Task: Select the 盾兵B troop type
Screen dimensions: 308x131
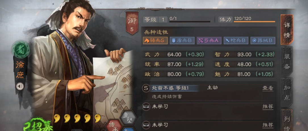Action: 182,40
